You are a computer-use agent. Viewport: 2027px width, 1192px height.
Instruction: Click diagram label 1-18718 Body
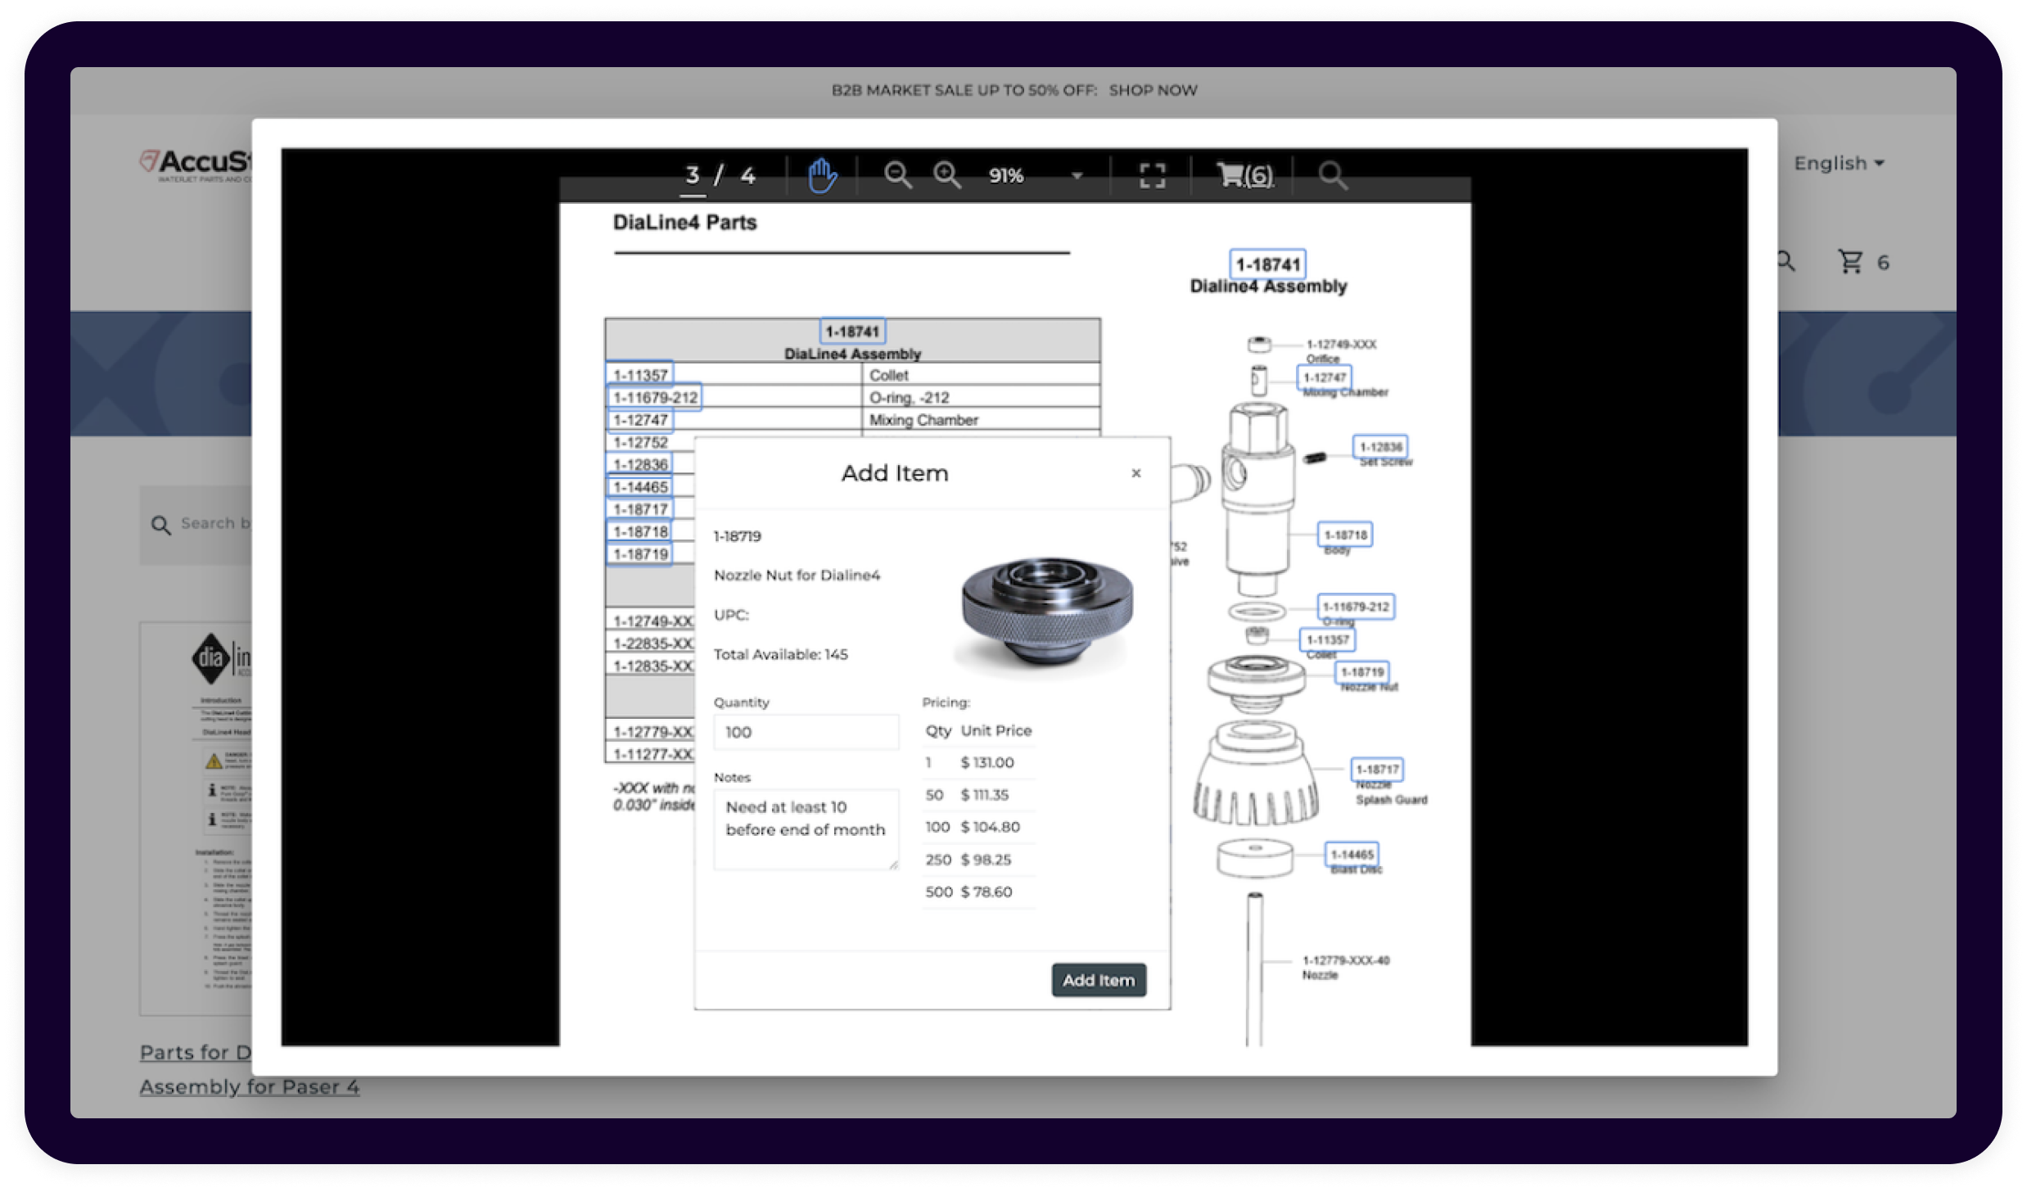point(1345,535)
